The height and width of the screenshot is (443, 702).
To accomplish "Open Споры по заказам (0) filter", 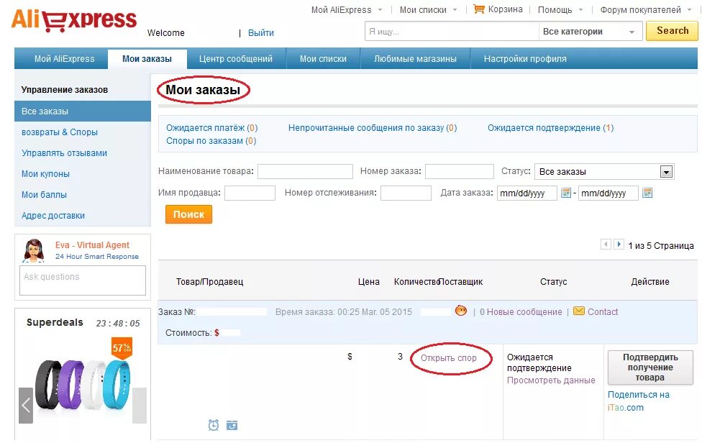I will (211, 140).
